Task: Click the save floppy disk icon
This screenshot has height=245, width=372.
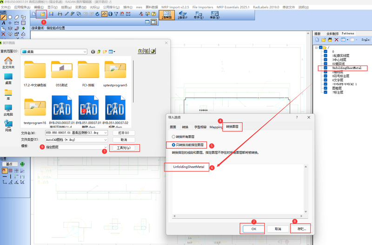Action: click(x=51, y=14)
